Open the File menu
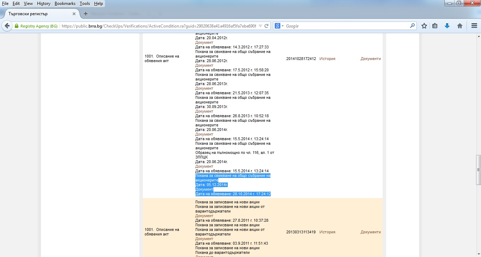Screen dimensions: 481x257 pos(5,4)
